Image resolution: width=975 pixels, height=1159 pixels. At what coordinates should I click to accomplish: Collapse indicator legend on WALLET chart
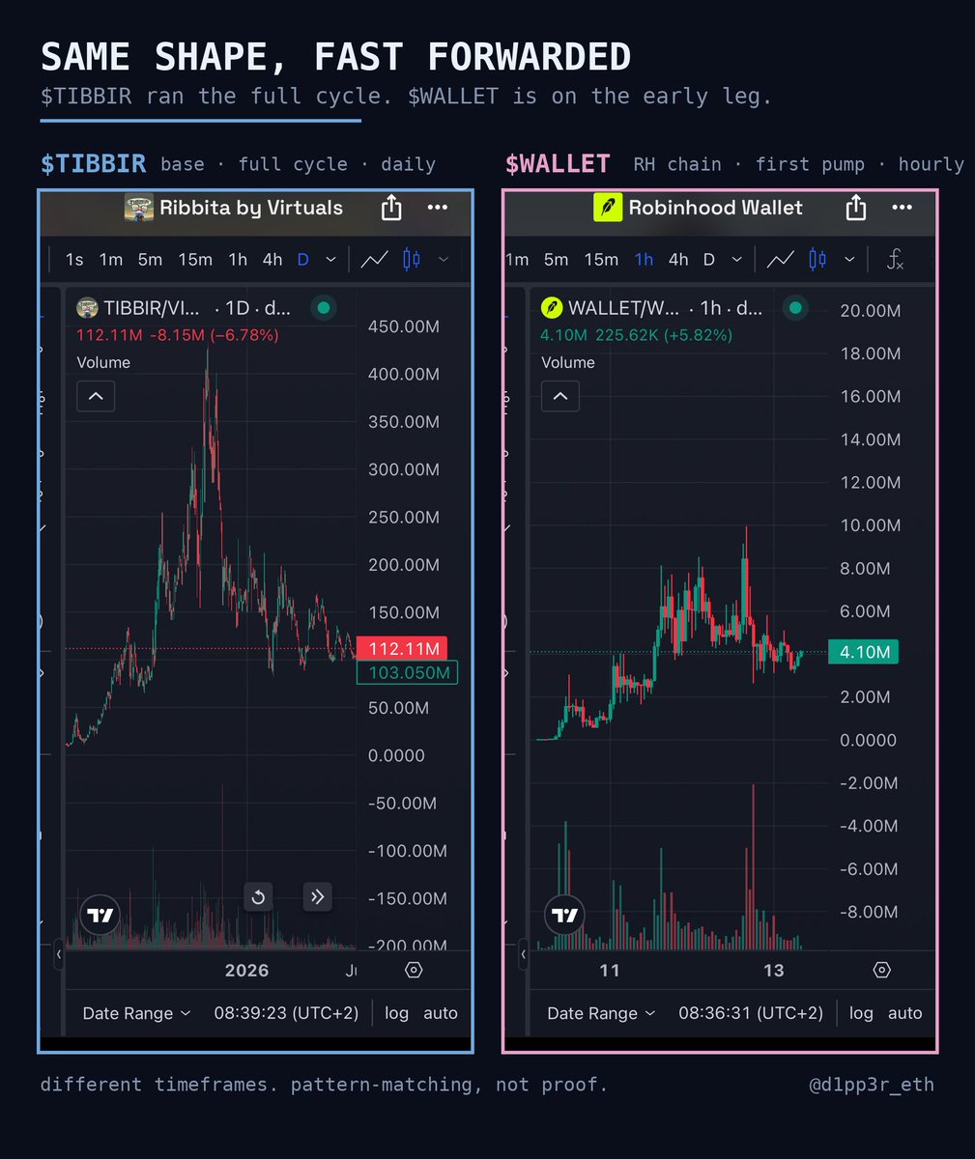(x=560, y=396)
